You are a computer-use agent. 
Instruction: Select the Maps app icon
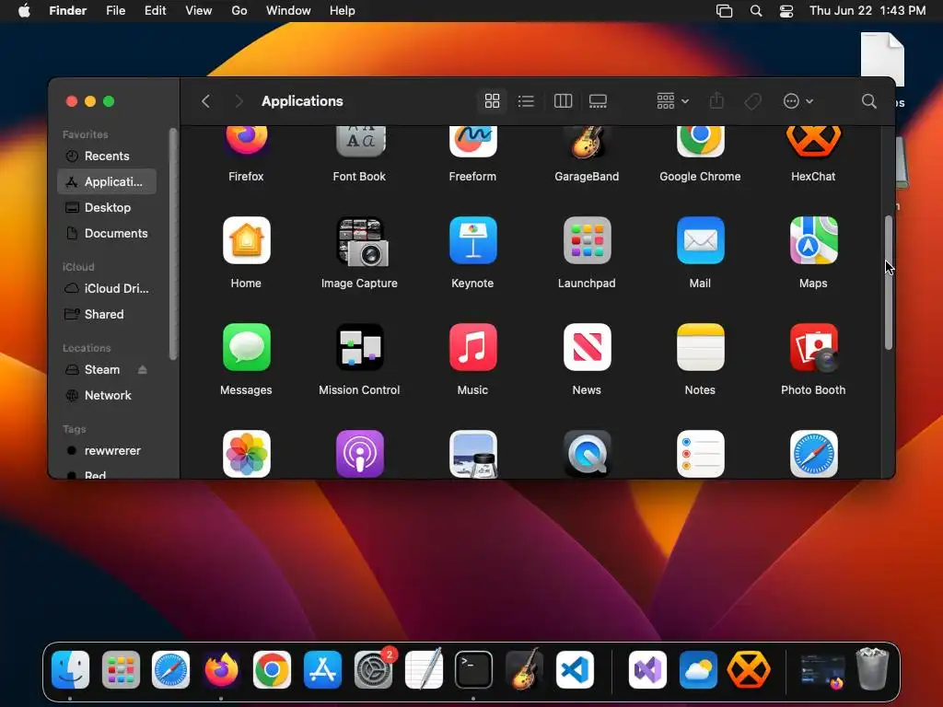(x=813, y=240)
